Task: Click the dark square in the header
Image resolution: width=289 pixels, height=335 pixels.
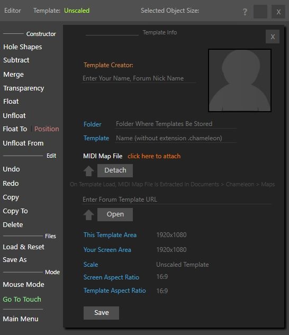Action: (260, 12)
